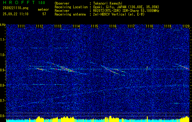Click the observer name Takanori Kawachi
Image resolution: width=192 pixels, height=122 pixels.
point(107,3)
